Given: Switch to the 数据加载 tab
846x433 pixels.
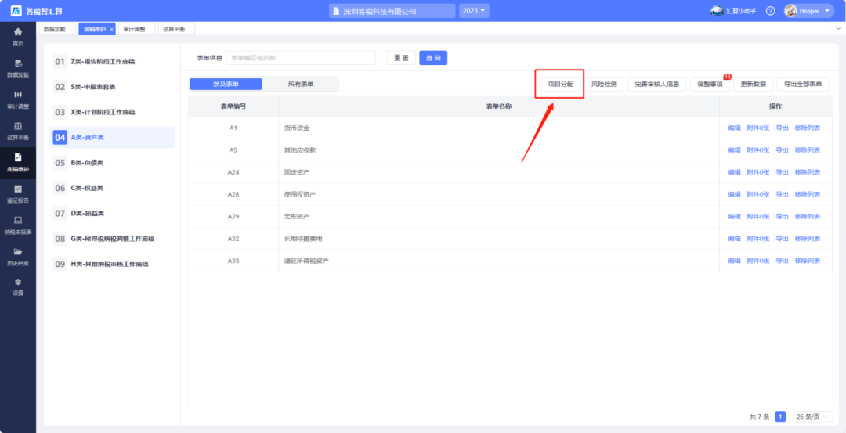Looking at the screenshot, I should click(x=56, y=29).
